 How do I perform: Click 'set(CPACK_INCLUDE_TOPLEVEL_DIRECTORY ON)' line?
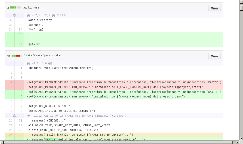124,111
